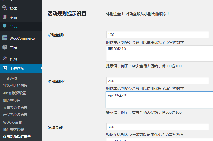Click the 媒体 media icon
This screenshot has width=213, height=141.
click(x=5, y=8)
